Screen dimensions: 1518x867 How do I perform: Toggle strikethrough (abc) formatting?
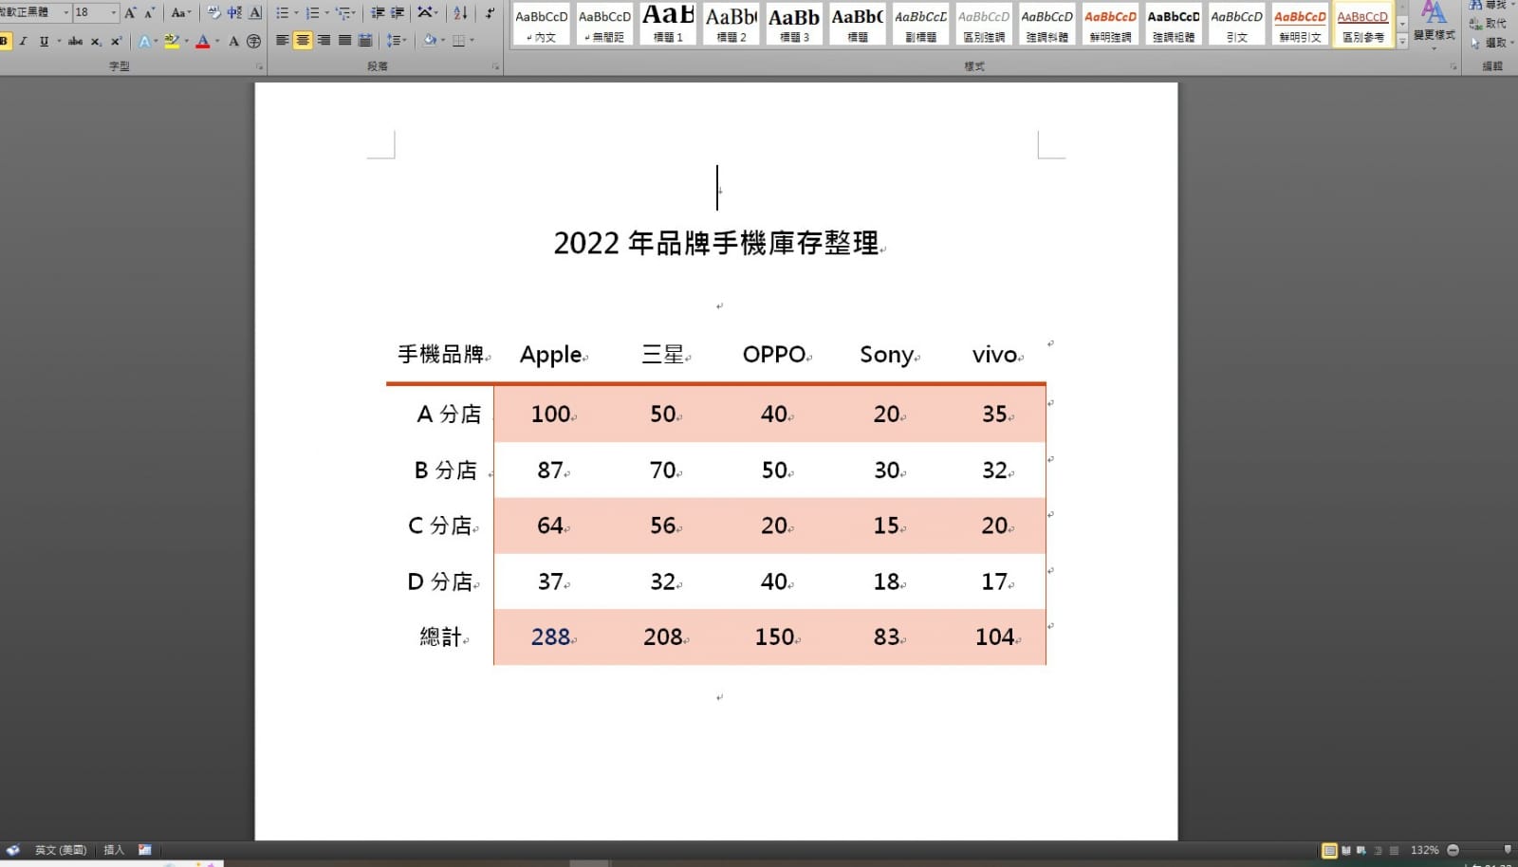tap(75, 41)
